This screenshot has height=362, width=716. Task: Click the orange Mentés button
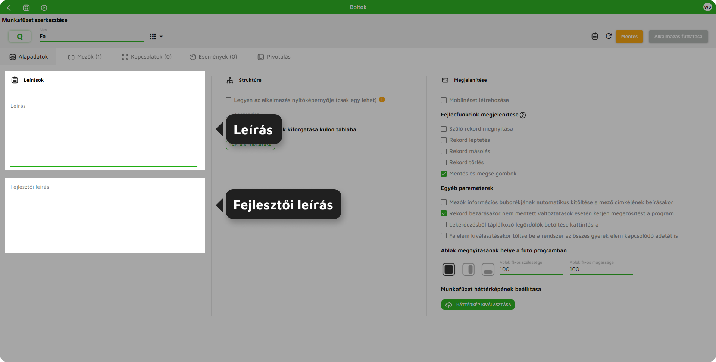coord(629,37)
